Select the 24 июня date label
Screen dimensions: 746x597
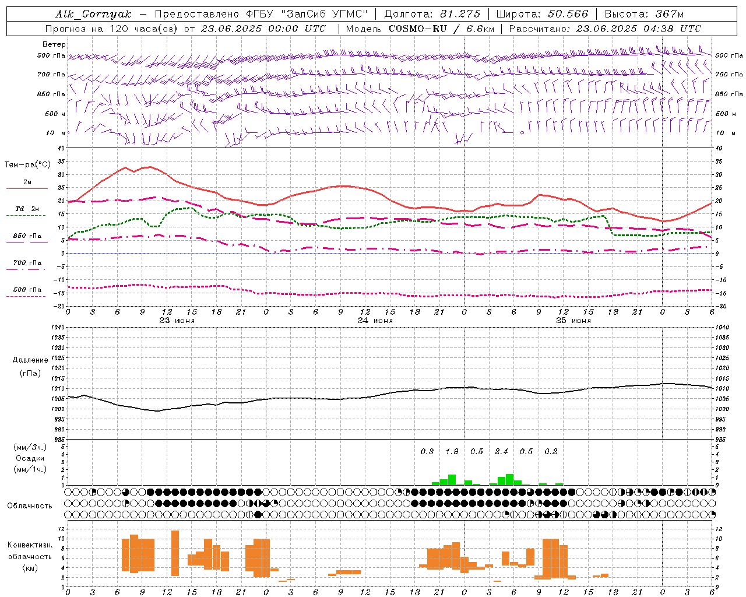(x=375, y=321)
